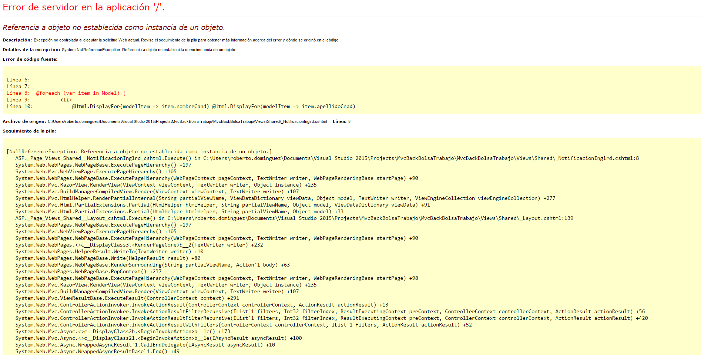The image size is (704, 355).
Task: Click the "WebPageBase.Write(HelperResult result) +80" line
Action: pyautogui.click(x=108, y=258)
